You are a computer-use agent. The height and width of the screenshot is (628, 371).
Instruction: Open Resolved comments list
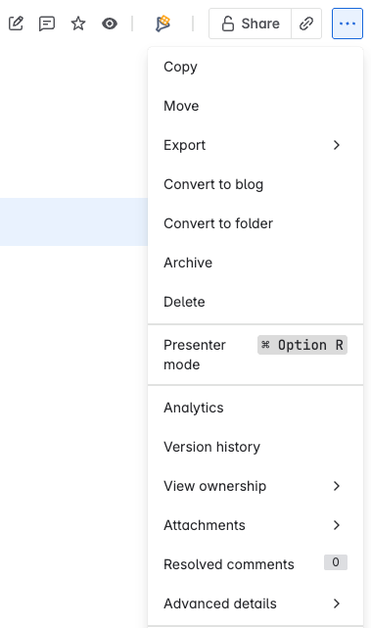coord(255,564)
